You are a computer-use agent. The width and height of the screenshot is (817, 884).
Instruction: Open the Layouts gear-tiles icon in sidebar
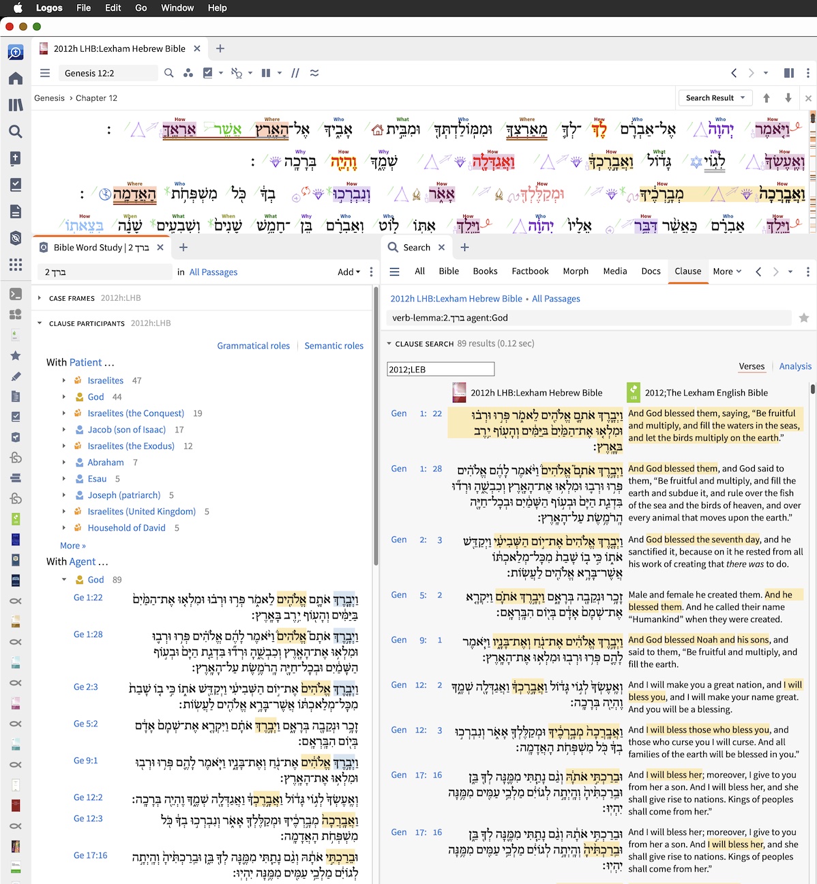point(15,314)
